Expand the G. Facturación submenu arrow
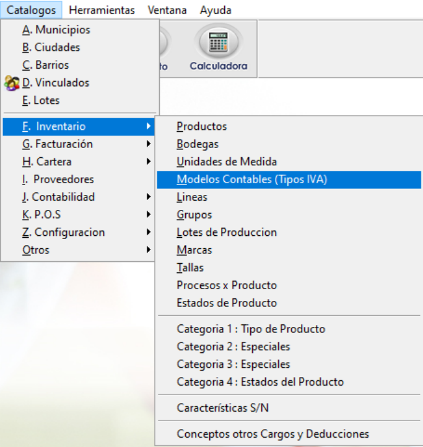423x447 pixels. point(148,144)
